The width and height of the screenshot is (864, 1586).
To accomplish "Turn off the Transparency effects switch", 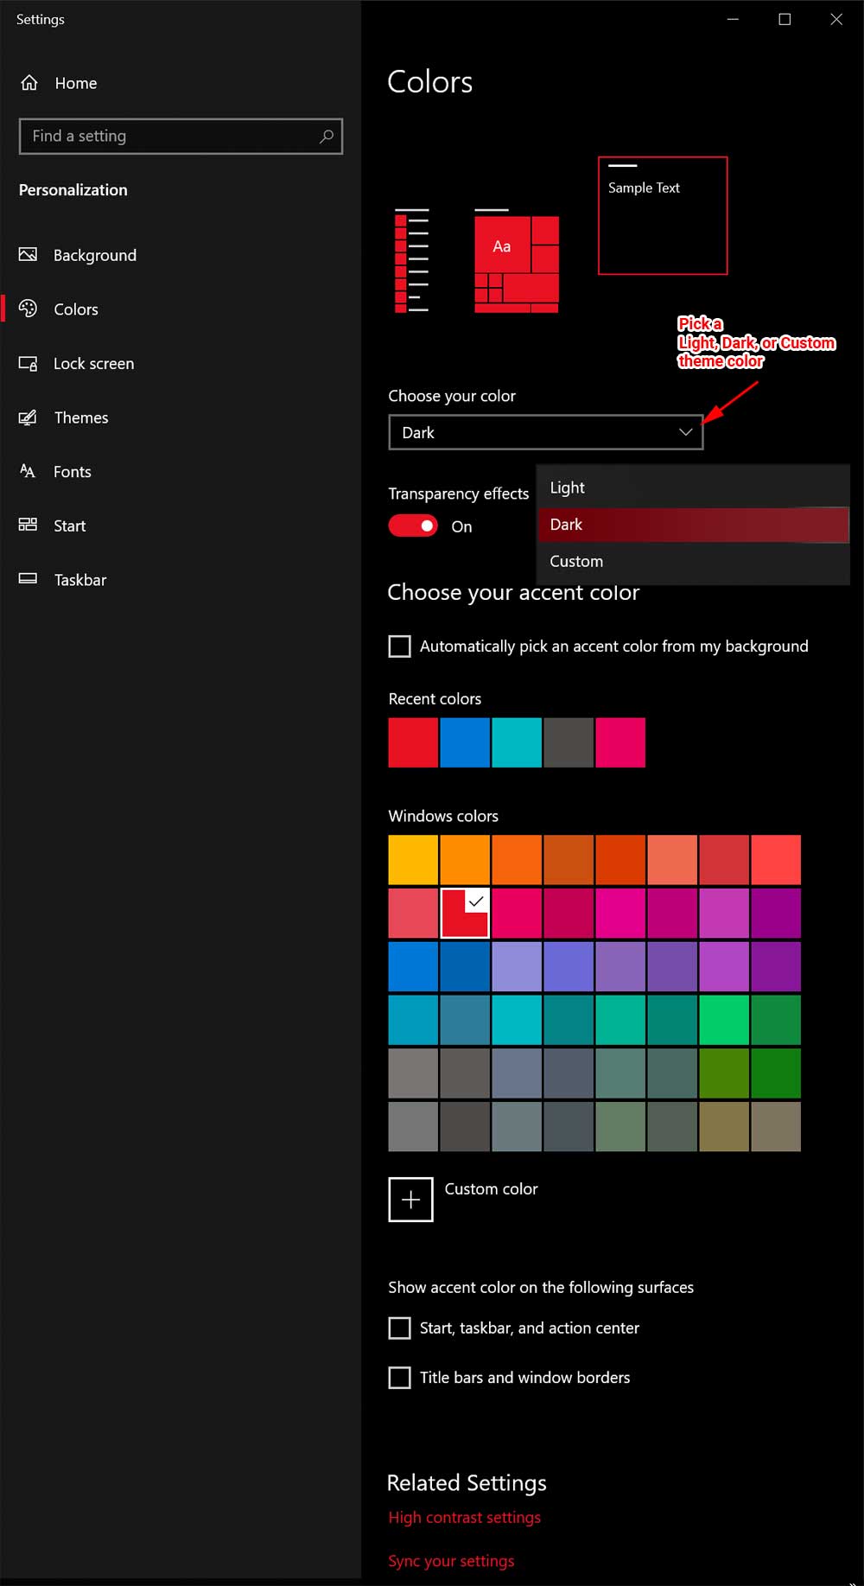I will click(413, 525).
